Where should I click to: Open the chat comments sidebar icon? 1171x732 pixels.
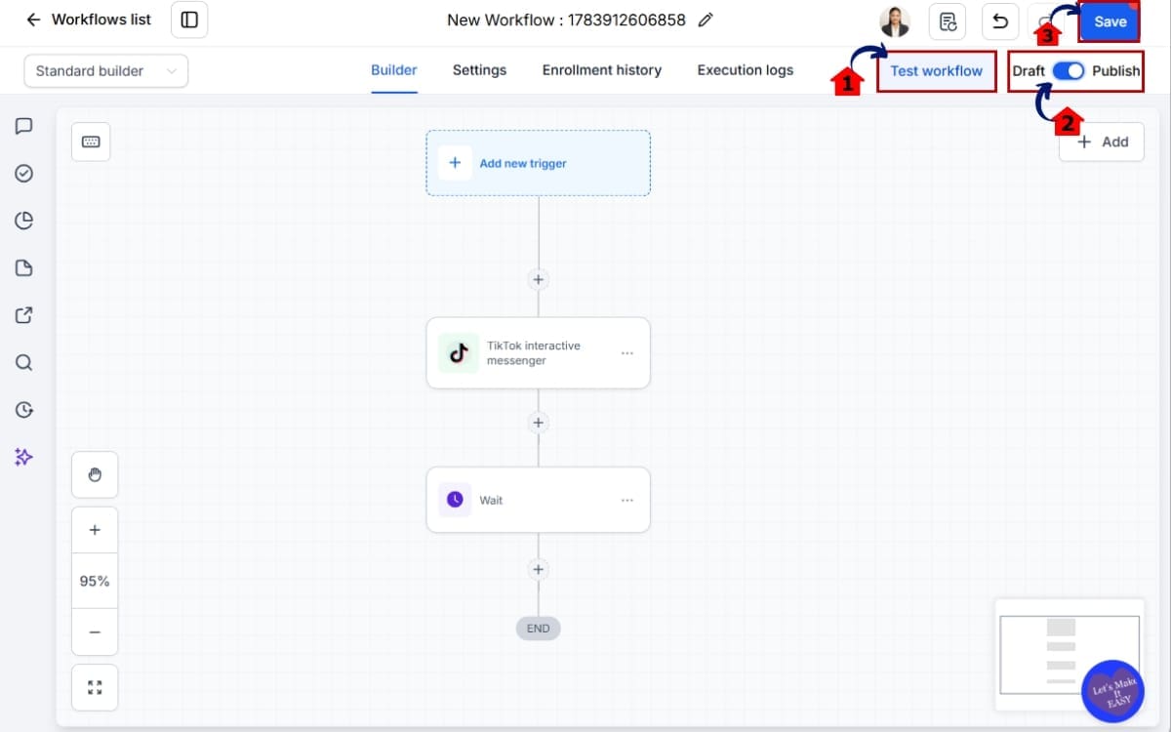24,126
